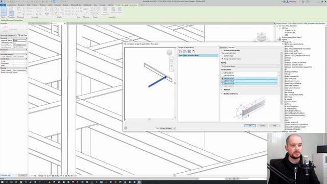The image size is (327, 184).
Task: Open the Manage ribbon tab
Action: click(102, 5)
